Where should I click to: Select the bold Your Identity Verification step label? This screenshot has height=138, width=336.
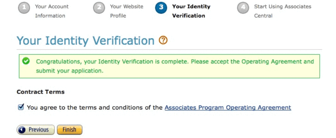pos(191,11)
